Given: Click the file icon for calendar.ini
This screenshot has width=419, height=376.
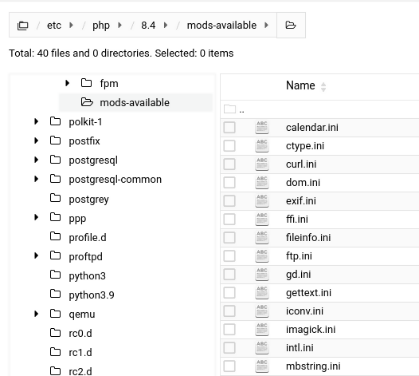Looking at the screenshot, I should pyautogui.click(x=262, y=128).
